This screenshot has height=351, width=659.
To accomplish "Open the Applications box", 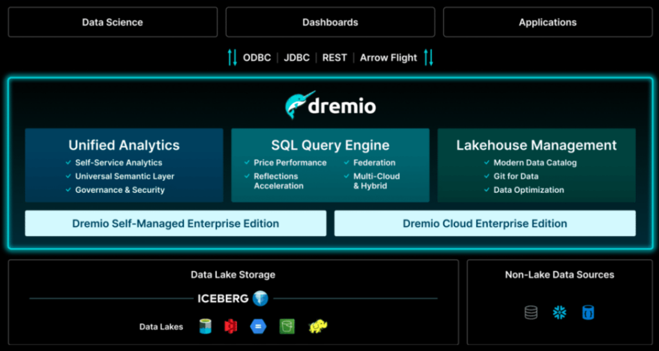I will click(x=548, y=22).
